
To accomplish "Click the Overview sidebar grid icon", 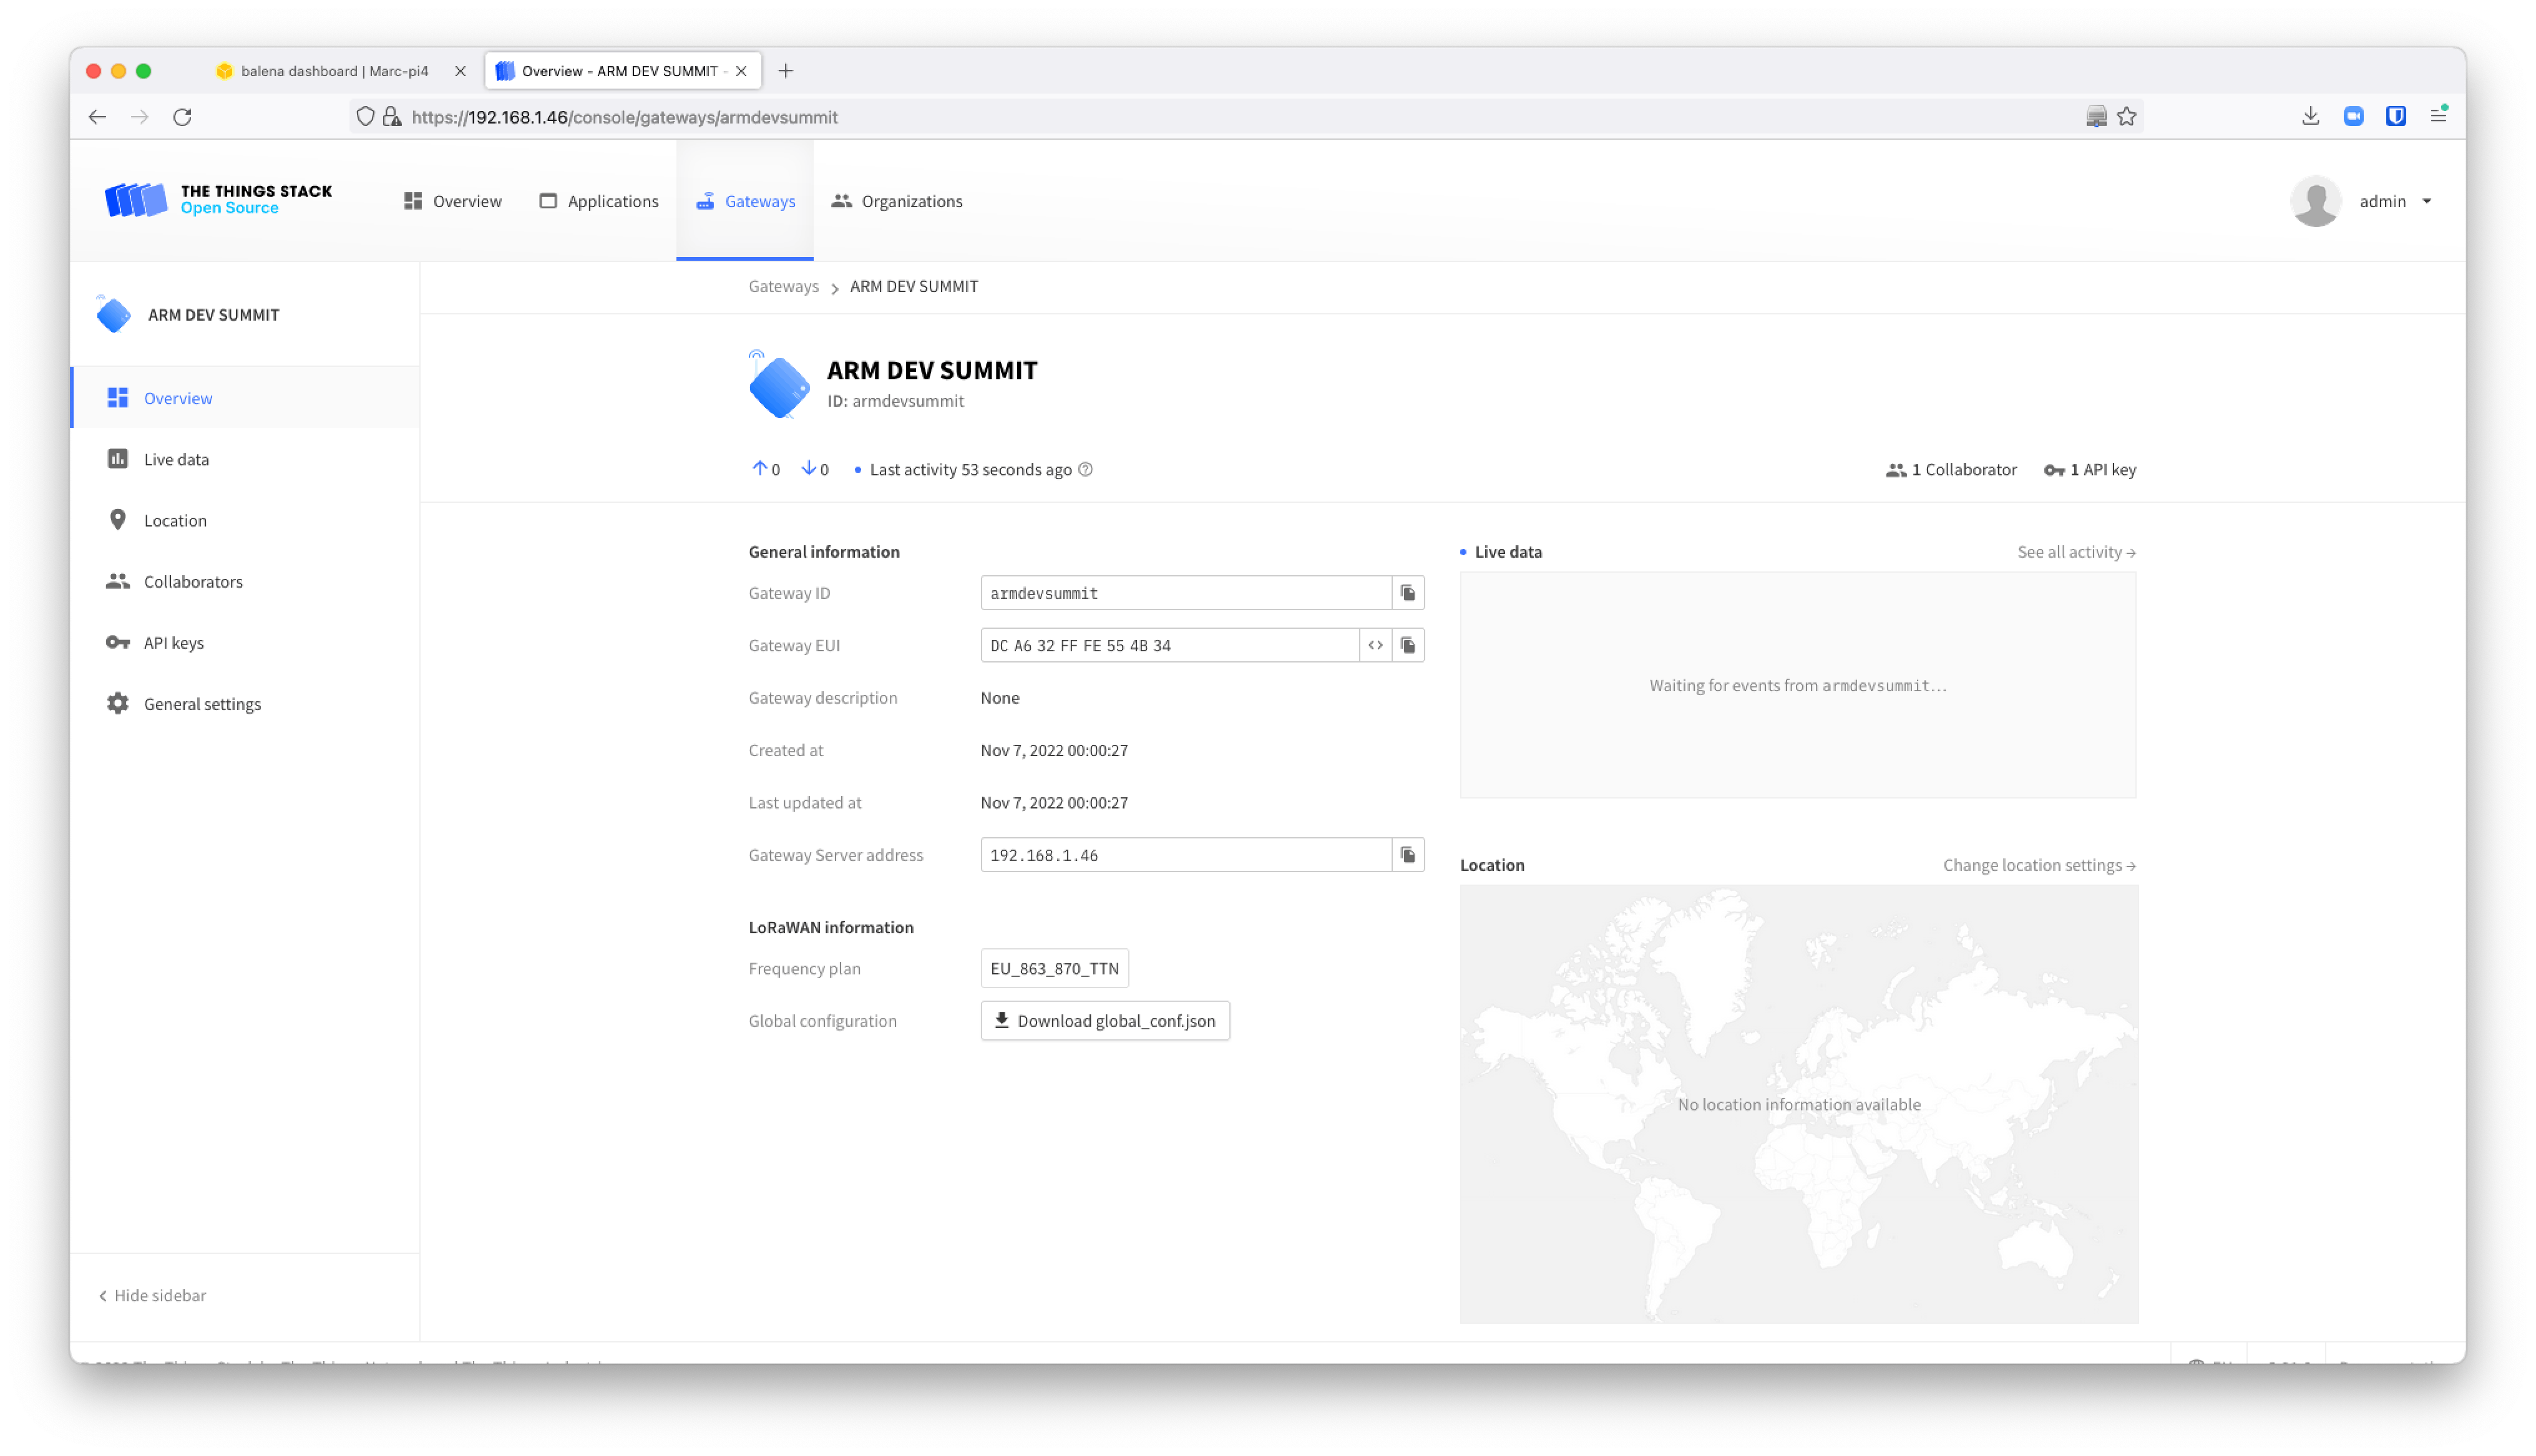I will point(118,398).
